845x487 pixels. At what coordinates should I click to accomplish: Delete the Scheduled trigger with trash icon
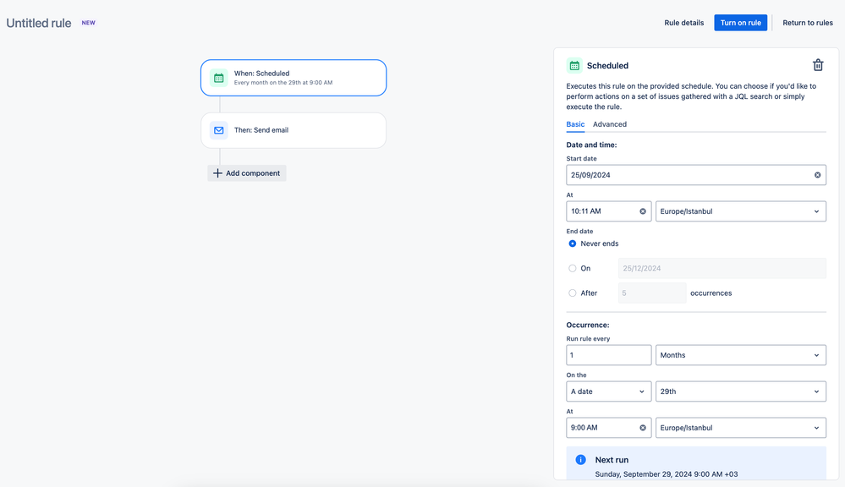(818, 65)
